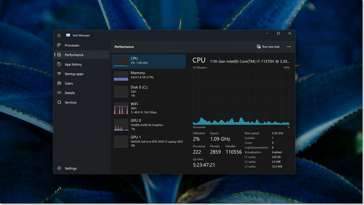Viewport: 364px width, 205px height.
Task: Click the 2% utilisation value
Action: tap(196, 139)
